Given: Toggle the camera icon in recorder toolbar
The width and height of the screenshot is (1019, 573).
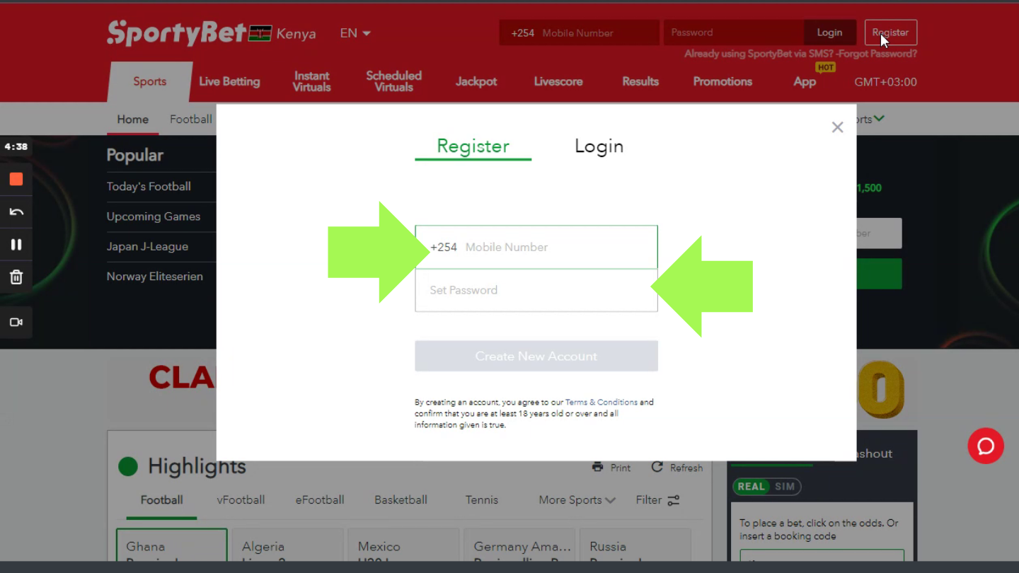Looking at the screenshot, I should [x=16, y=323].
